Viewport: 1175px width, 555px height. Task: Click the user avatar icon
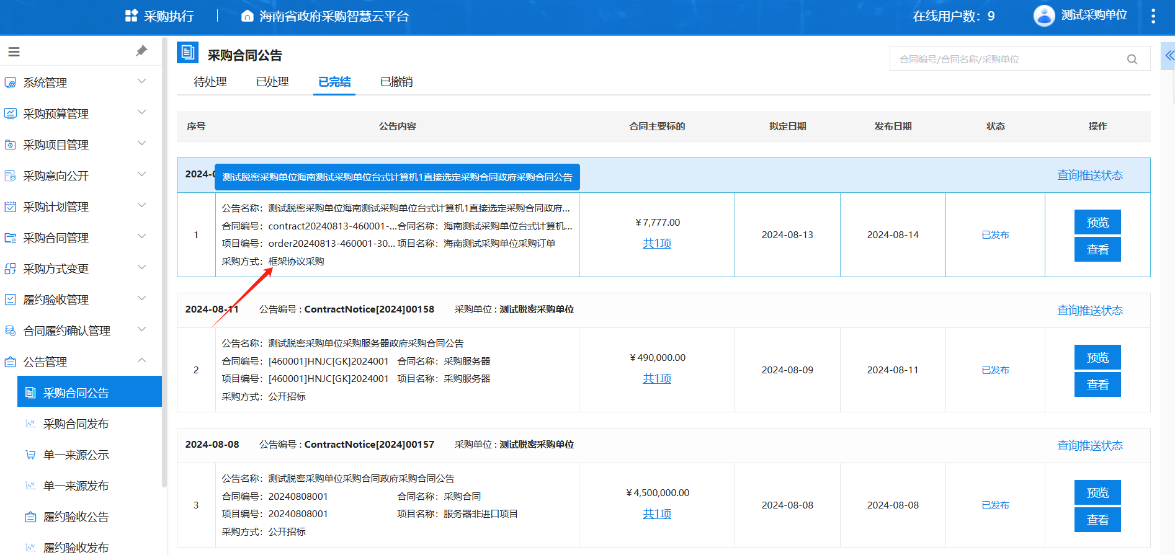click(1044, 16)
